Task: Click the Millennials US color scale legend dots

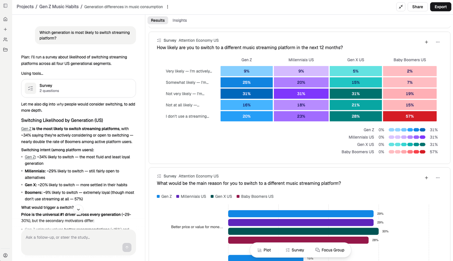Action: [407, 137]
